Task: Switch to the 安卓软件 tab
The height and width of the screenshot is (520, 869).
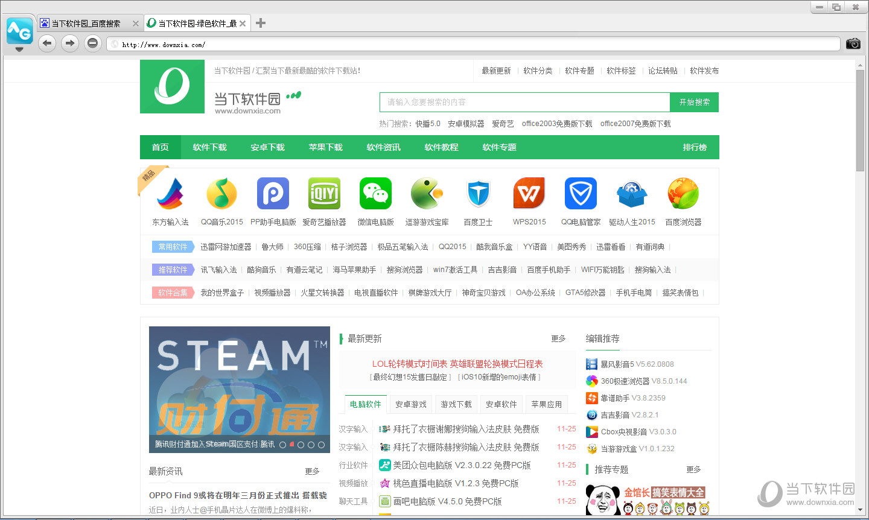Action: (x=501, y=404)
